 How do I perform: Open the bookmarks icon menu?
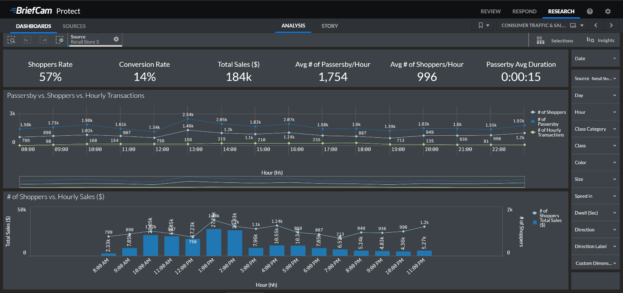(483, 25)
